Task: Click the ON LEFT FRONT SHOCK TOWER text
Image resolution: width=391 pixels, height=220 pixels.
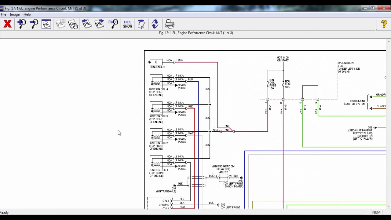Action: tap(234, 185)
